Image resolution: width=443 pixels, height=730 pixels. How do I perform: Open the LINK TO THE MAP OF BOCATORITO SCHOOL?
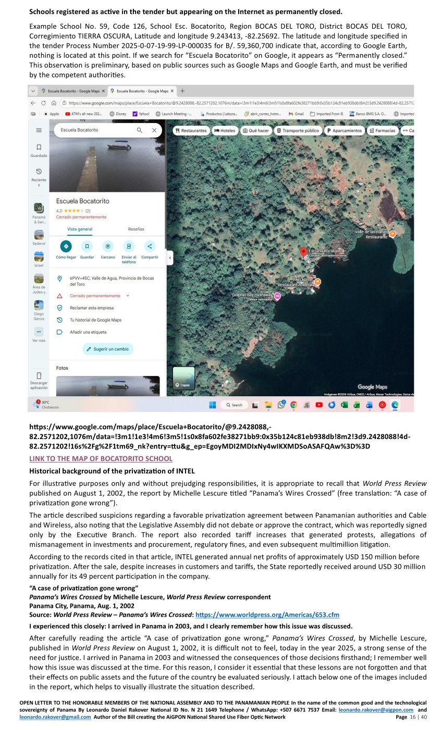pos(101,459)
